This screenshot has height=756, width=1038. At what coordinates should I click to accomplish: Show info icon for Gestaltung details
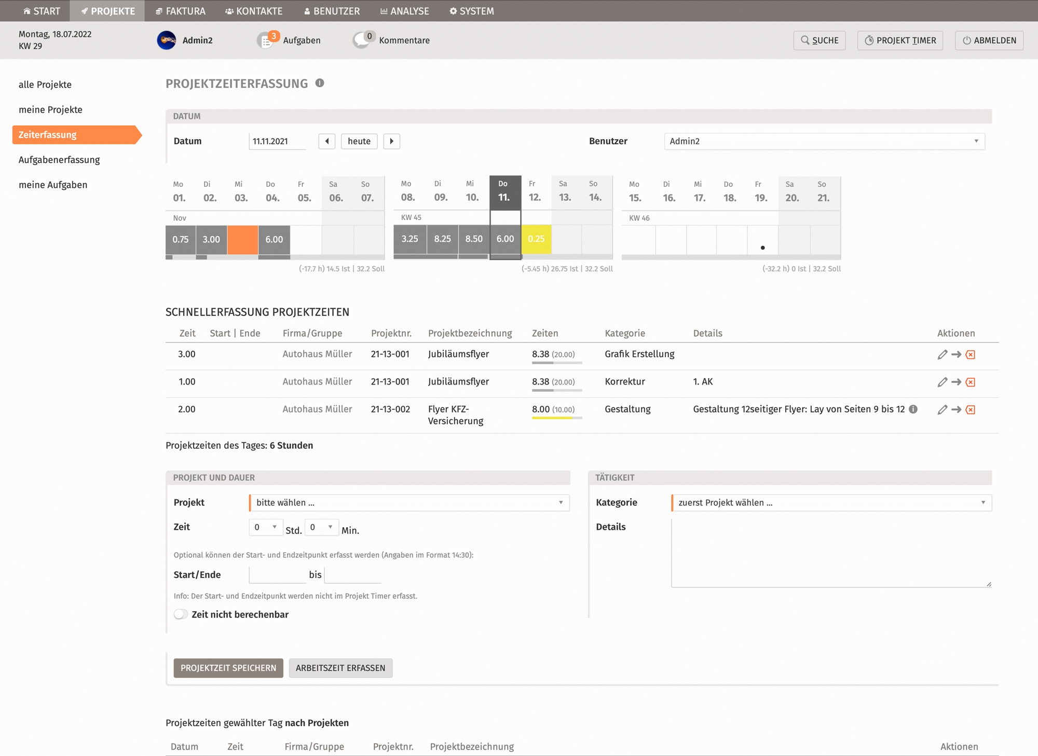(913, 409)
